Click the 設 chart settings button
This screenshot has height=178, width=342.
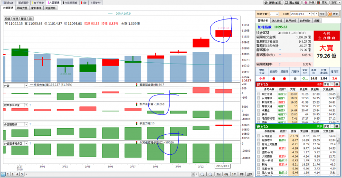[30, 19]
